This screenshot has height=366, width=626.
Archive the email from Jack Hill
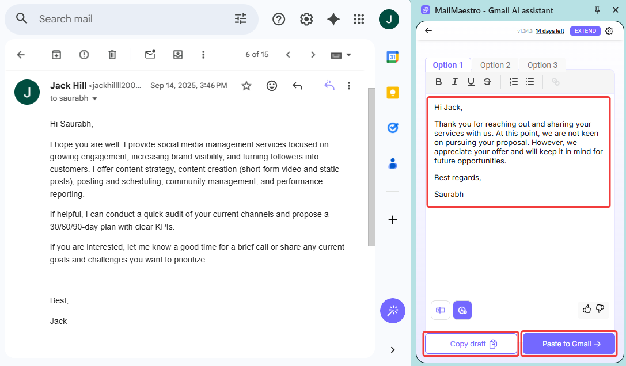coord(56,55)
